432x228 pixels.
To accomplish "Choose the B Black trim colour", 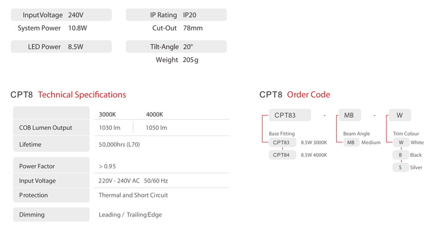I will coord(400,155).
